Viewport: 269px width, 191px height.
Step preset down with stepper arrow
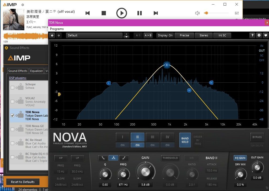coord(126,37)
